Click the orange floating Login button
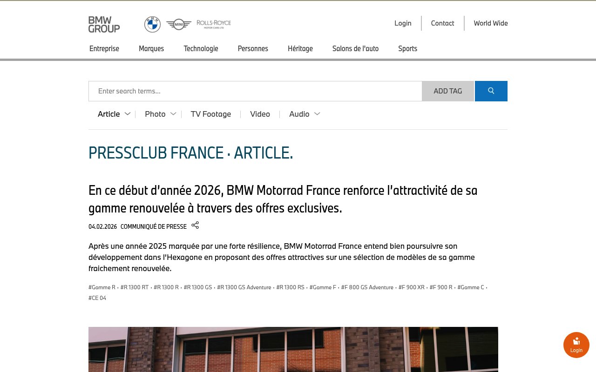 pos(576,345)
